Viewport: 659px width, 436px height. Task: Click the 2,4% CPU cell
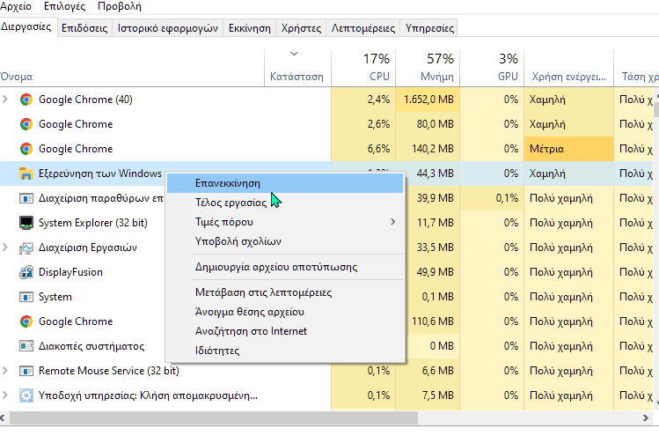tap(363, 100)
